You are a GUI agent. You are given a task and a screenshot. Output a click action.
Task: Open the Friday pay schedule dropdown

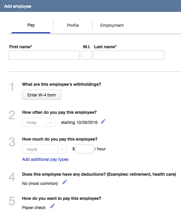(38, 122)
